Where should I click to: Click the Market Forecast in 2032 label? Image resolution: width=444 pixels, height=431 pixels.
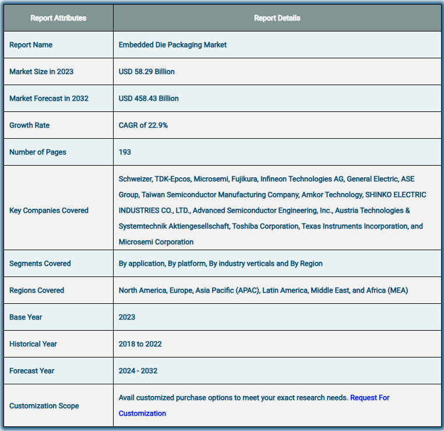tap(49, 99)
